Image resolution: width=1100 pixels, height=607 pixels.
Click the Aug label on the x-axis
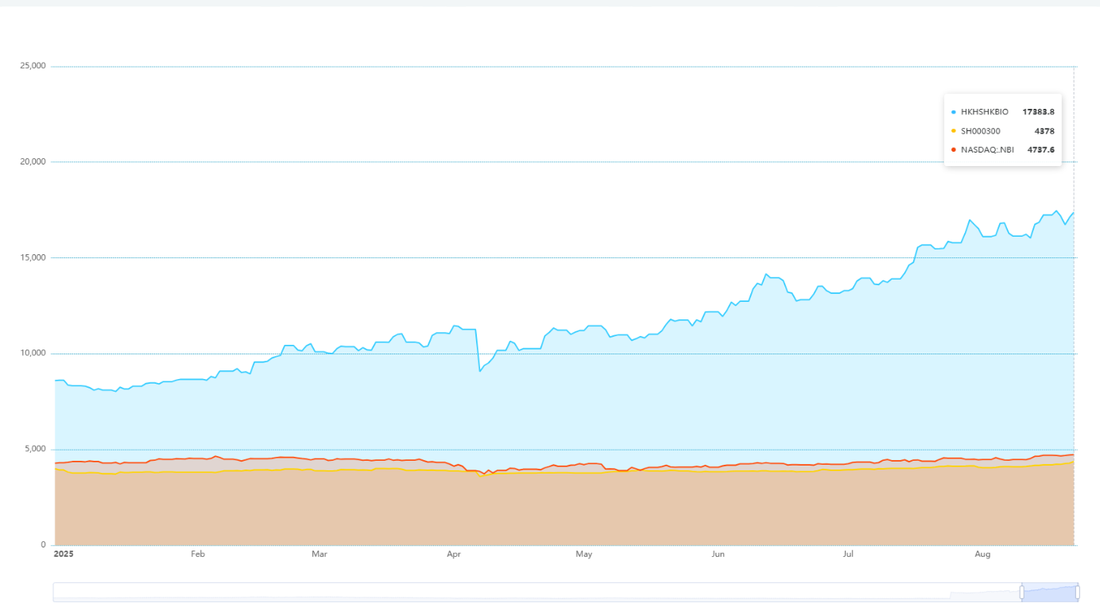click(x=982, y=555)
